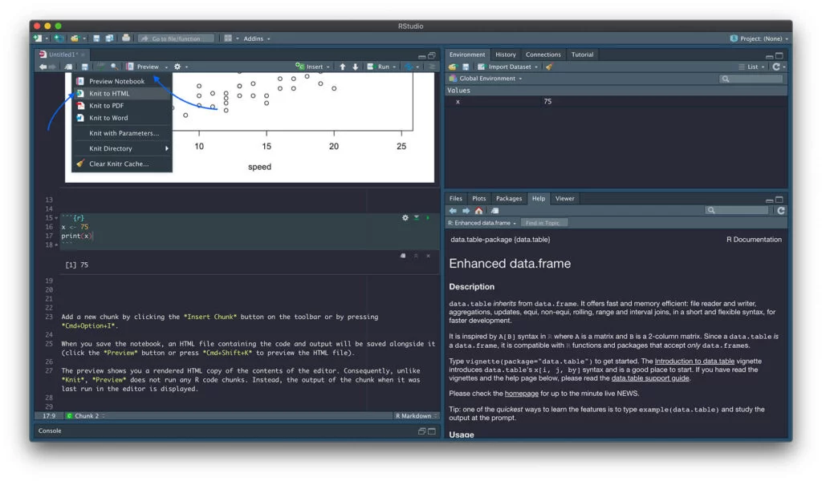The height and width of the screenshot is (481, 822).
Task: Open the Project: (None) dropdown
Action: (x=759, y=38)
